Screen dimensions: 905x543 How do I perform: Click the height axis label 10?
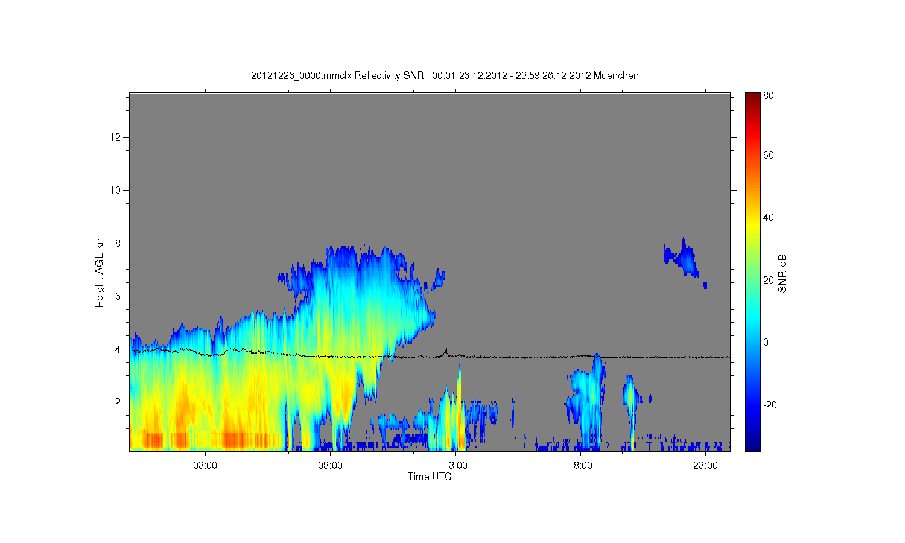pos(116,191)
